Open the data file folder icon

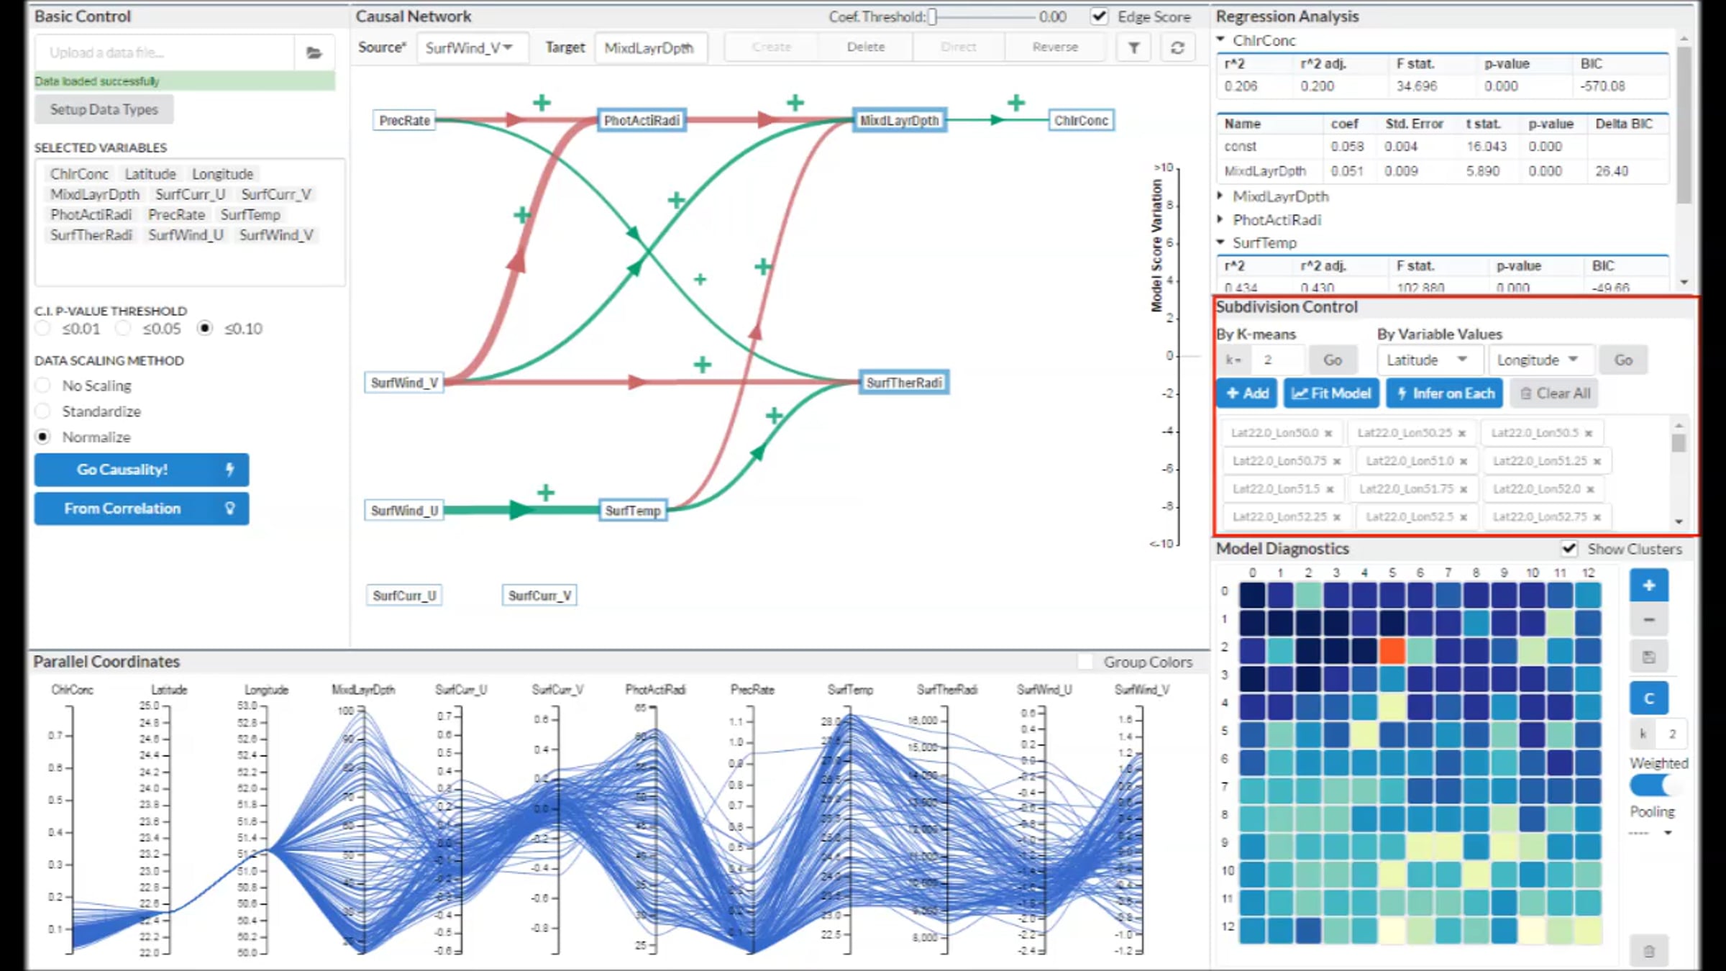pos(314,53)
